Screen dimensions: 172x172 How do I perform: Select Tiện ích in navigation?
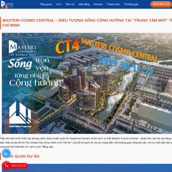70,4
